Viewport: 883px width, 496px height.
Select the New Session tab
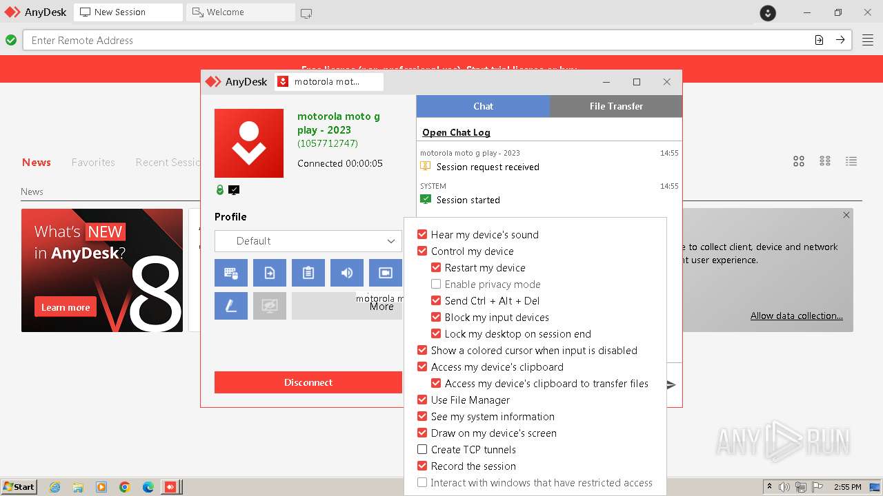click(x=128, y=12)
